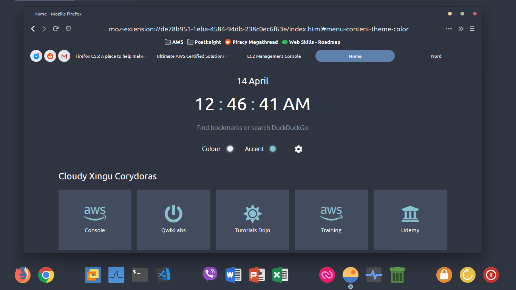
Task: Open the Udemy tile
Action: (410, 220)
